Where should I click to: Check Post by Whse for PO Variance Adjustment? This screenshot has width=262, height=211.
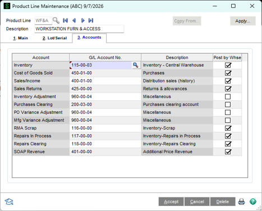[228, 112]
